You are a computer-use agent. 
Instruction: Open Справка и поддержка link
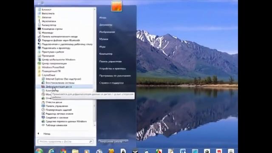click(x=111, y=83)
